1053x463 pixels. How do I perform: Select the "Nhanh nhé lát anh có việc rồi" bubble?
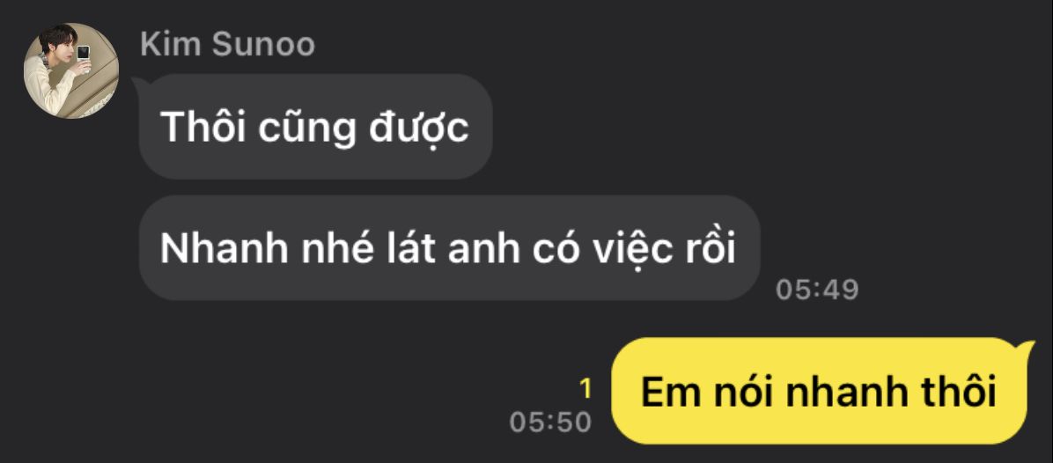449,248
